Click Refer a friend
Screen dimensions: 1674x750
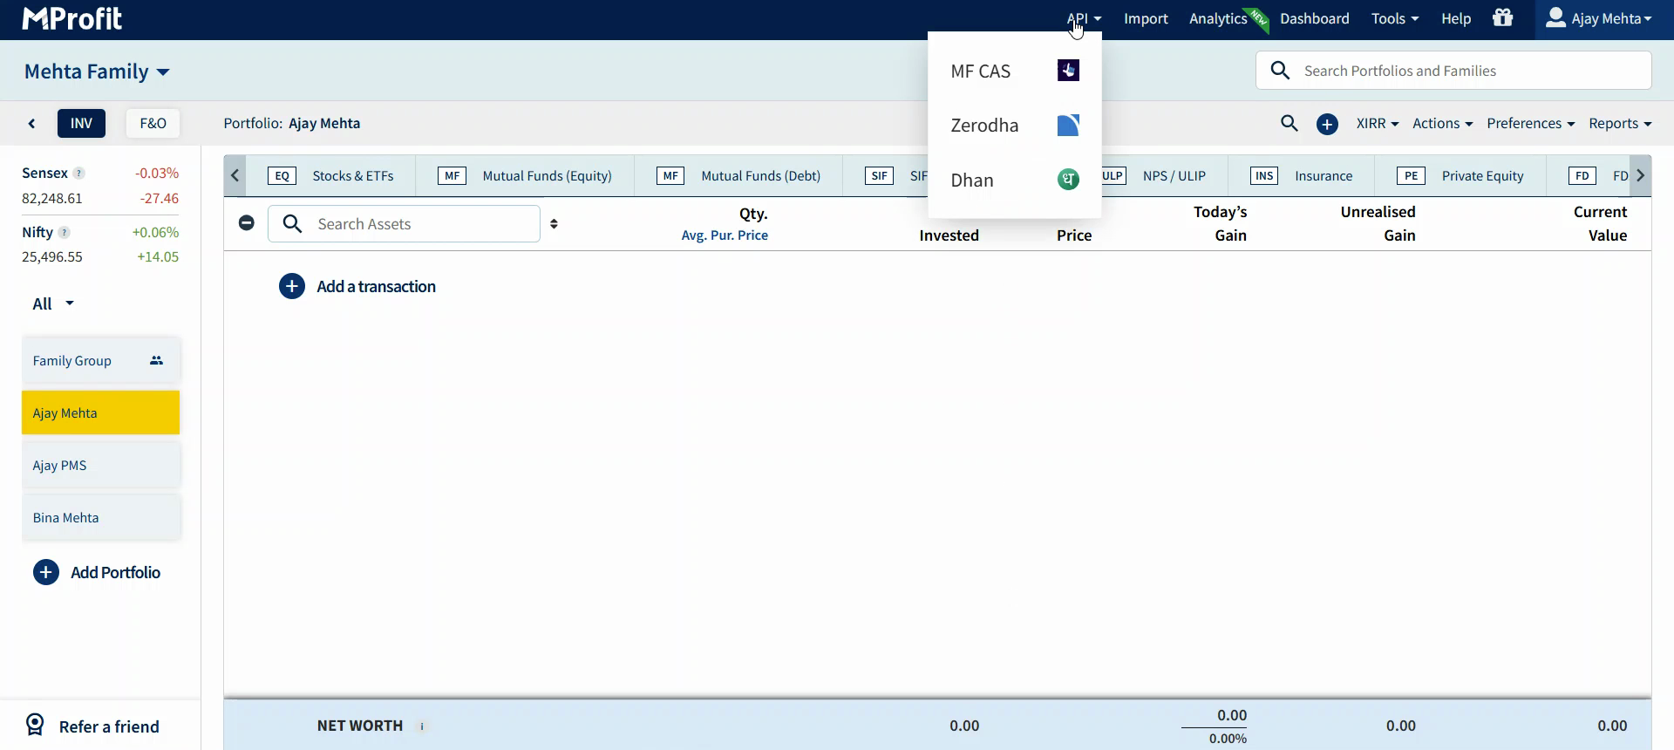(x=92, y=726)
